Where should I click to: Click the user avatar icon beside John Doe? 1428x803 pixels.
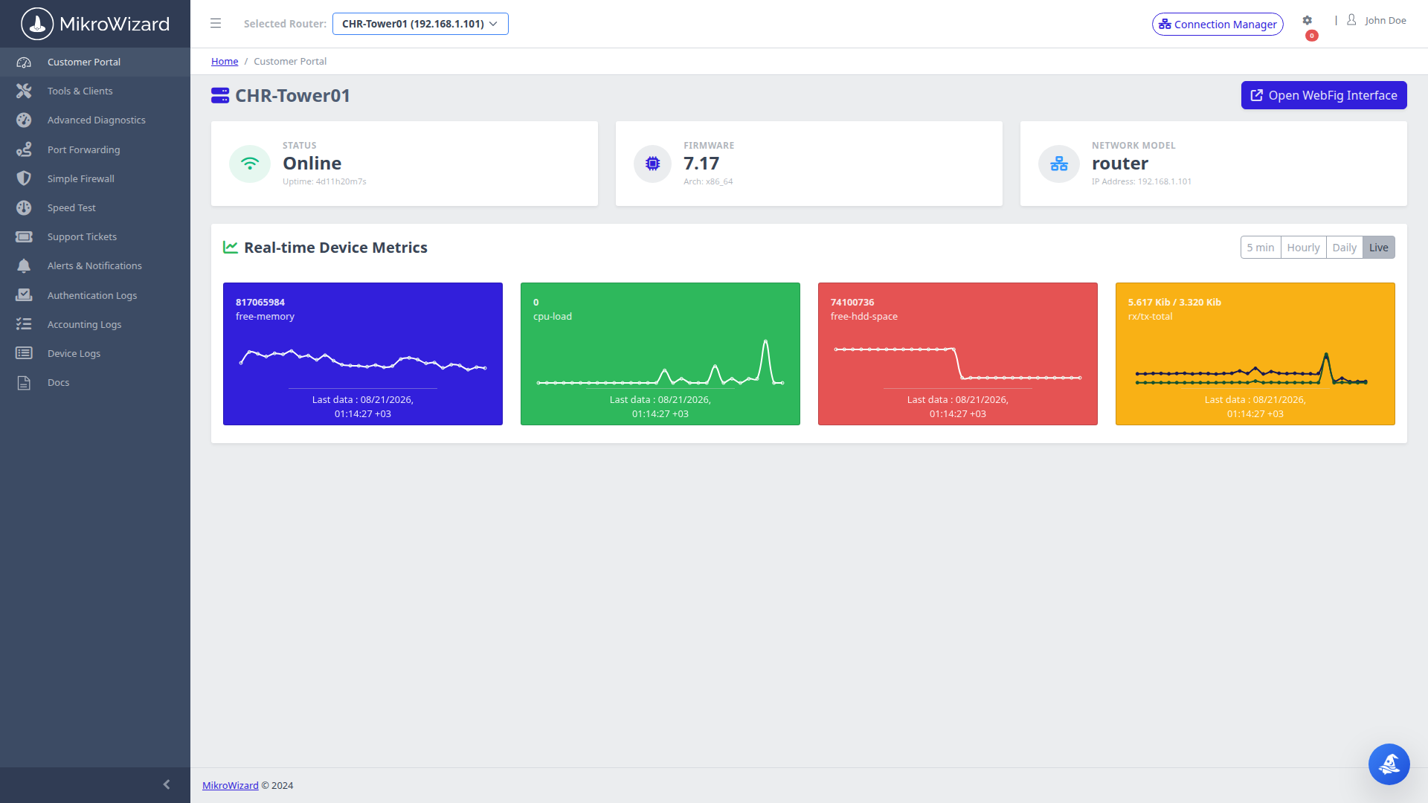pos(1351,20)
